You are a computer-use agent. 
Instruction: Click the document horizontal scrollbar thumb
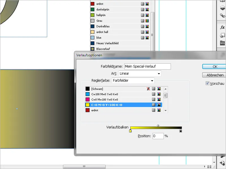coord(84,167)
